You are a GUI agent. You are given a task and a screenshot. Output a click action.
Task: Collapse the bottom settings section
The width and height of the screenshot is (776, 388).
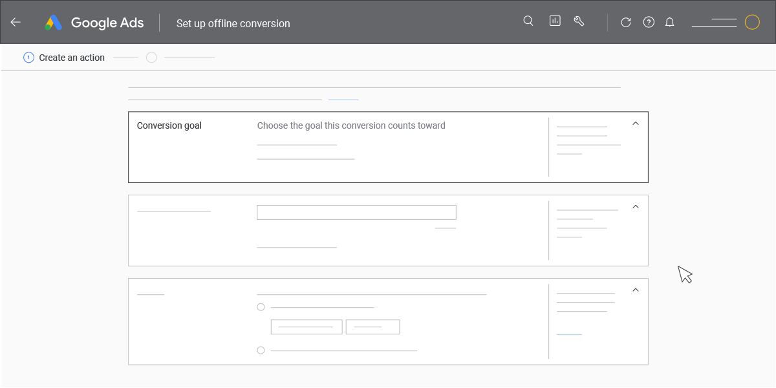[635, 288]
